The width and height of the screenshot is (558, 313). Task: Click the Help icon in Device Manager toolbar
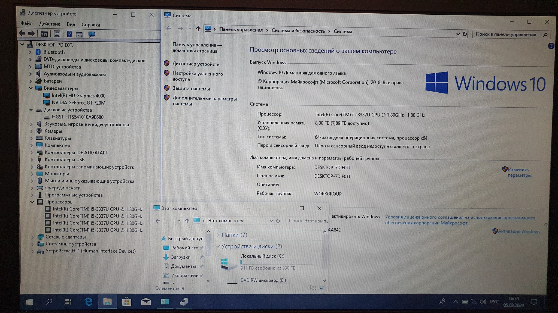pos(69,34)
